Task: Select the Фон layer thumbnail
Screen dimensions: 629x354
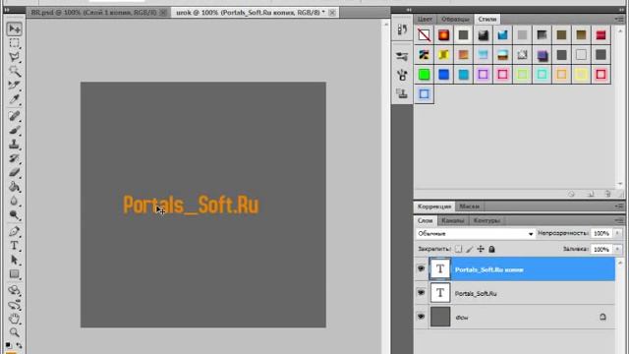Action: 440,317
